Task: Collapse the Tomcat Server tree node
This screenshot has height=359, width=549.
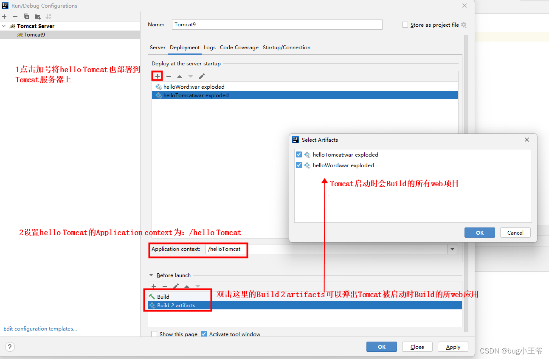Action: tap(4, 26)
